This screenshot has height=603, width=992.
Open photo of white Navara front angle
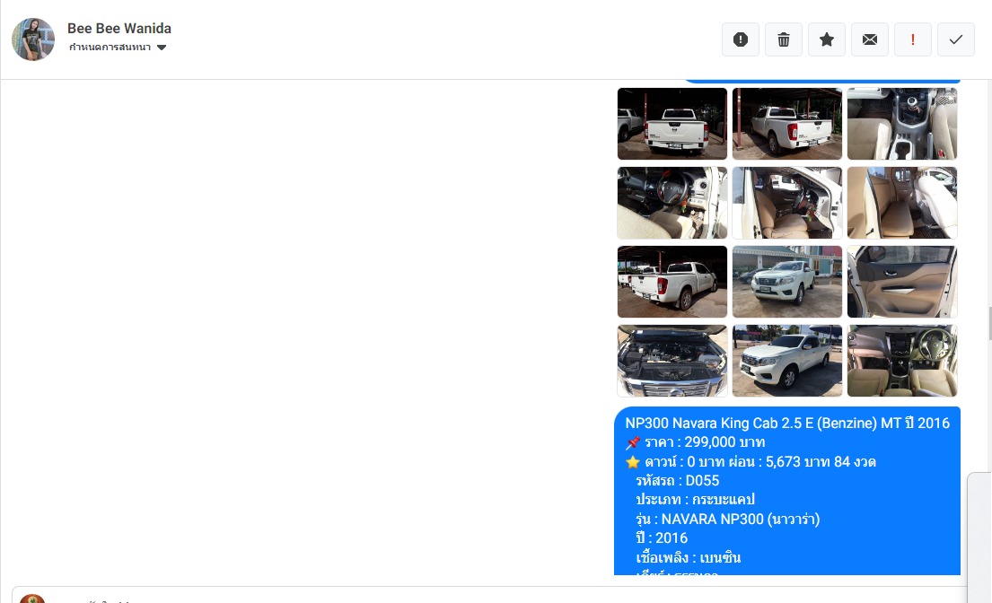pos(787,361)
